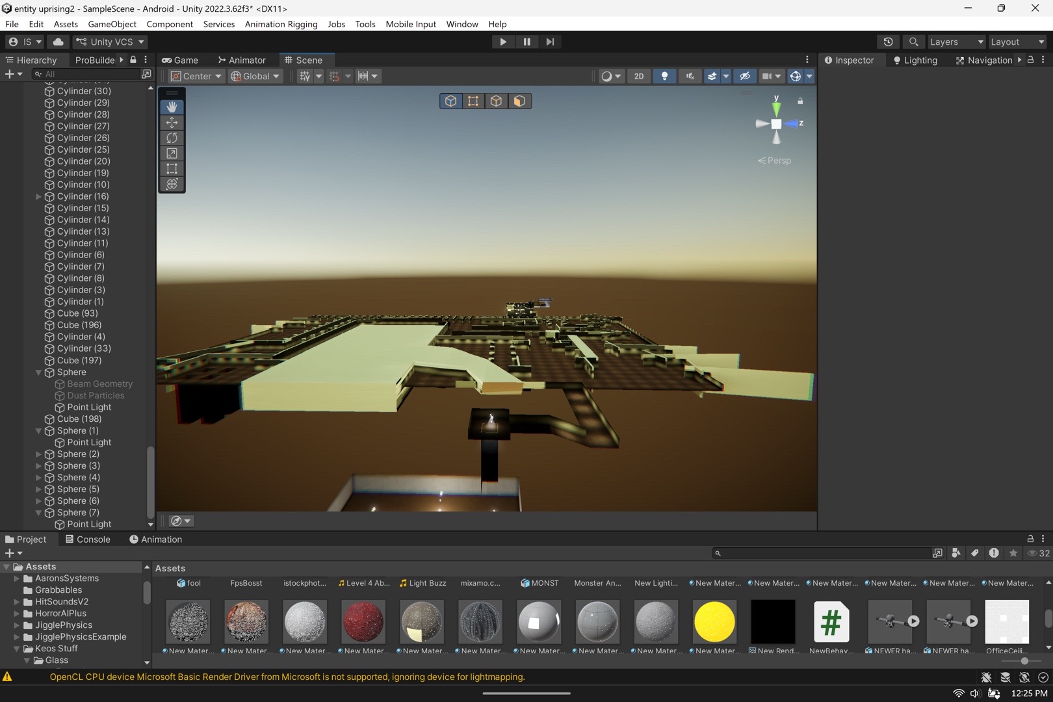
Task: Open the Scene view more options menu
Action: coord(807,60)
